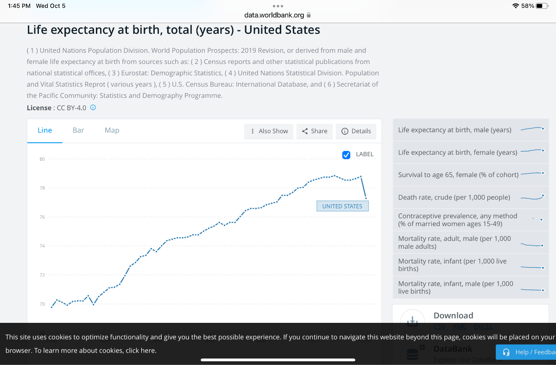Open Life expectancy at birth, male indicator
This screenshot has width=556, height=365.
click(x=455, y=130)
